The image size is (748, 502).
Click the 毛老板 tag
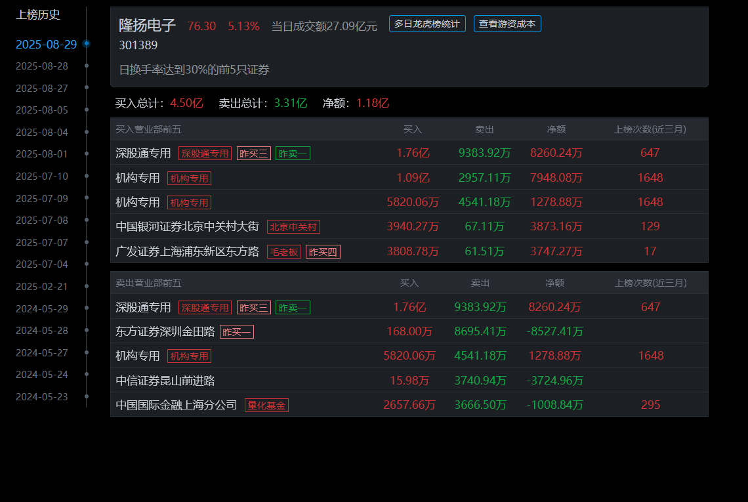click(x=284, y=251)
